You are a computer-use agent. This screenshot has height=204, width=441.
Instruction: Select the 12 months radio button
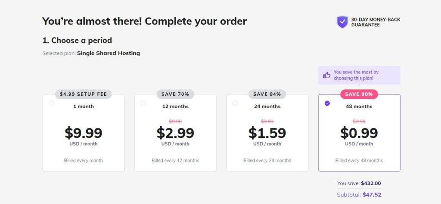(x=143, y=103)
